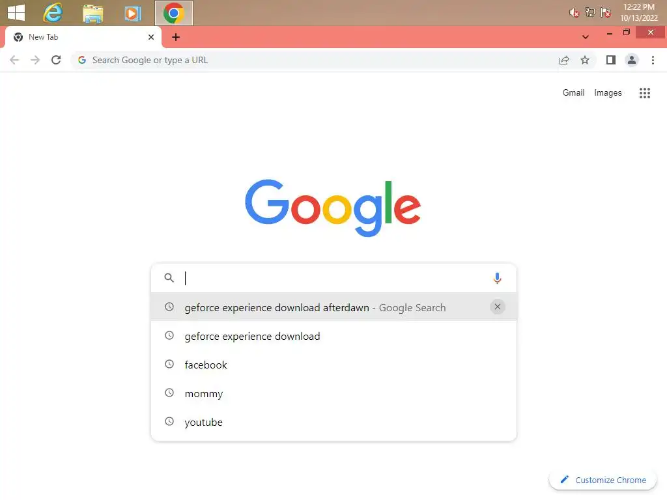Screen dimensions: 667x500
Task: Start voice search with the microphone
Action: tap(497, 278)
